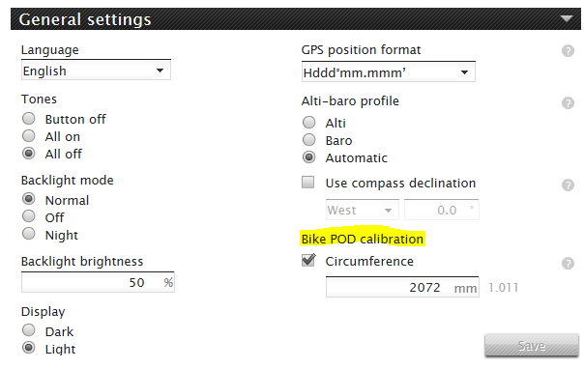
Task: Click the Circumference value field in mm
Action: pyautogui.click(x=402, y=287)
